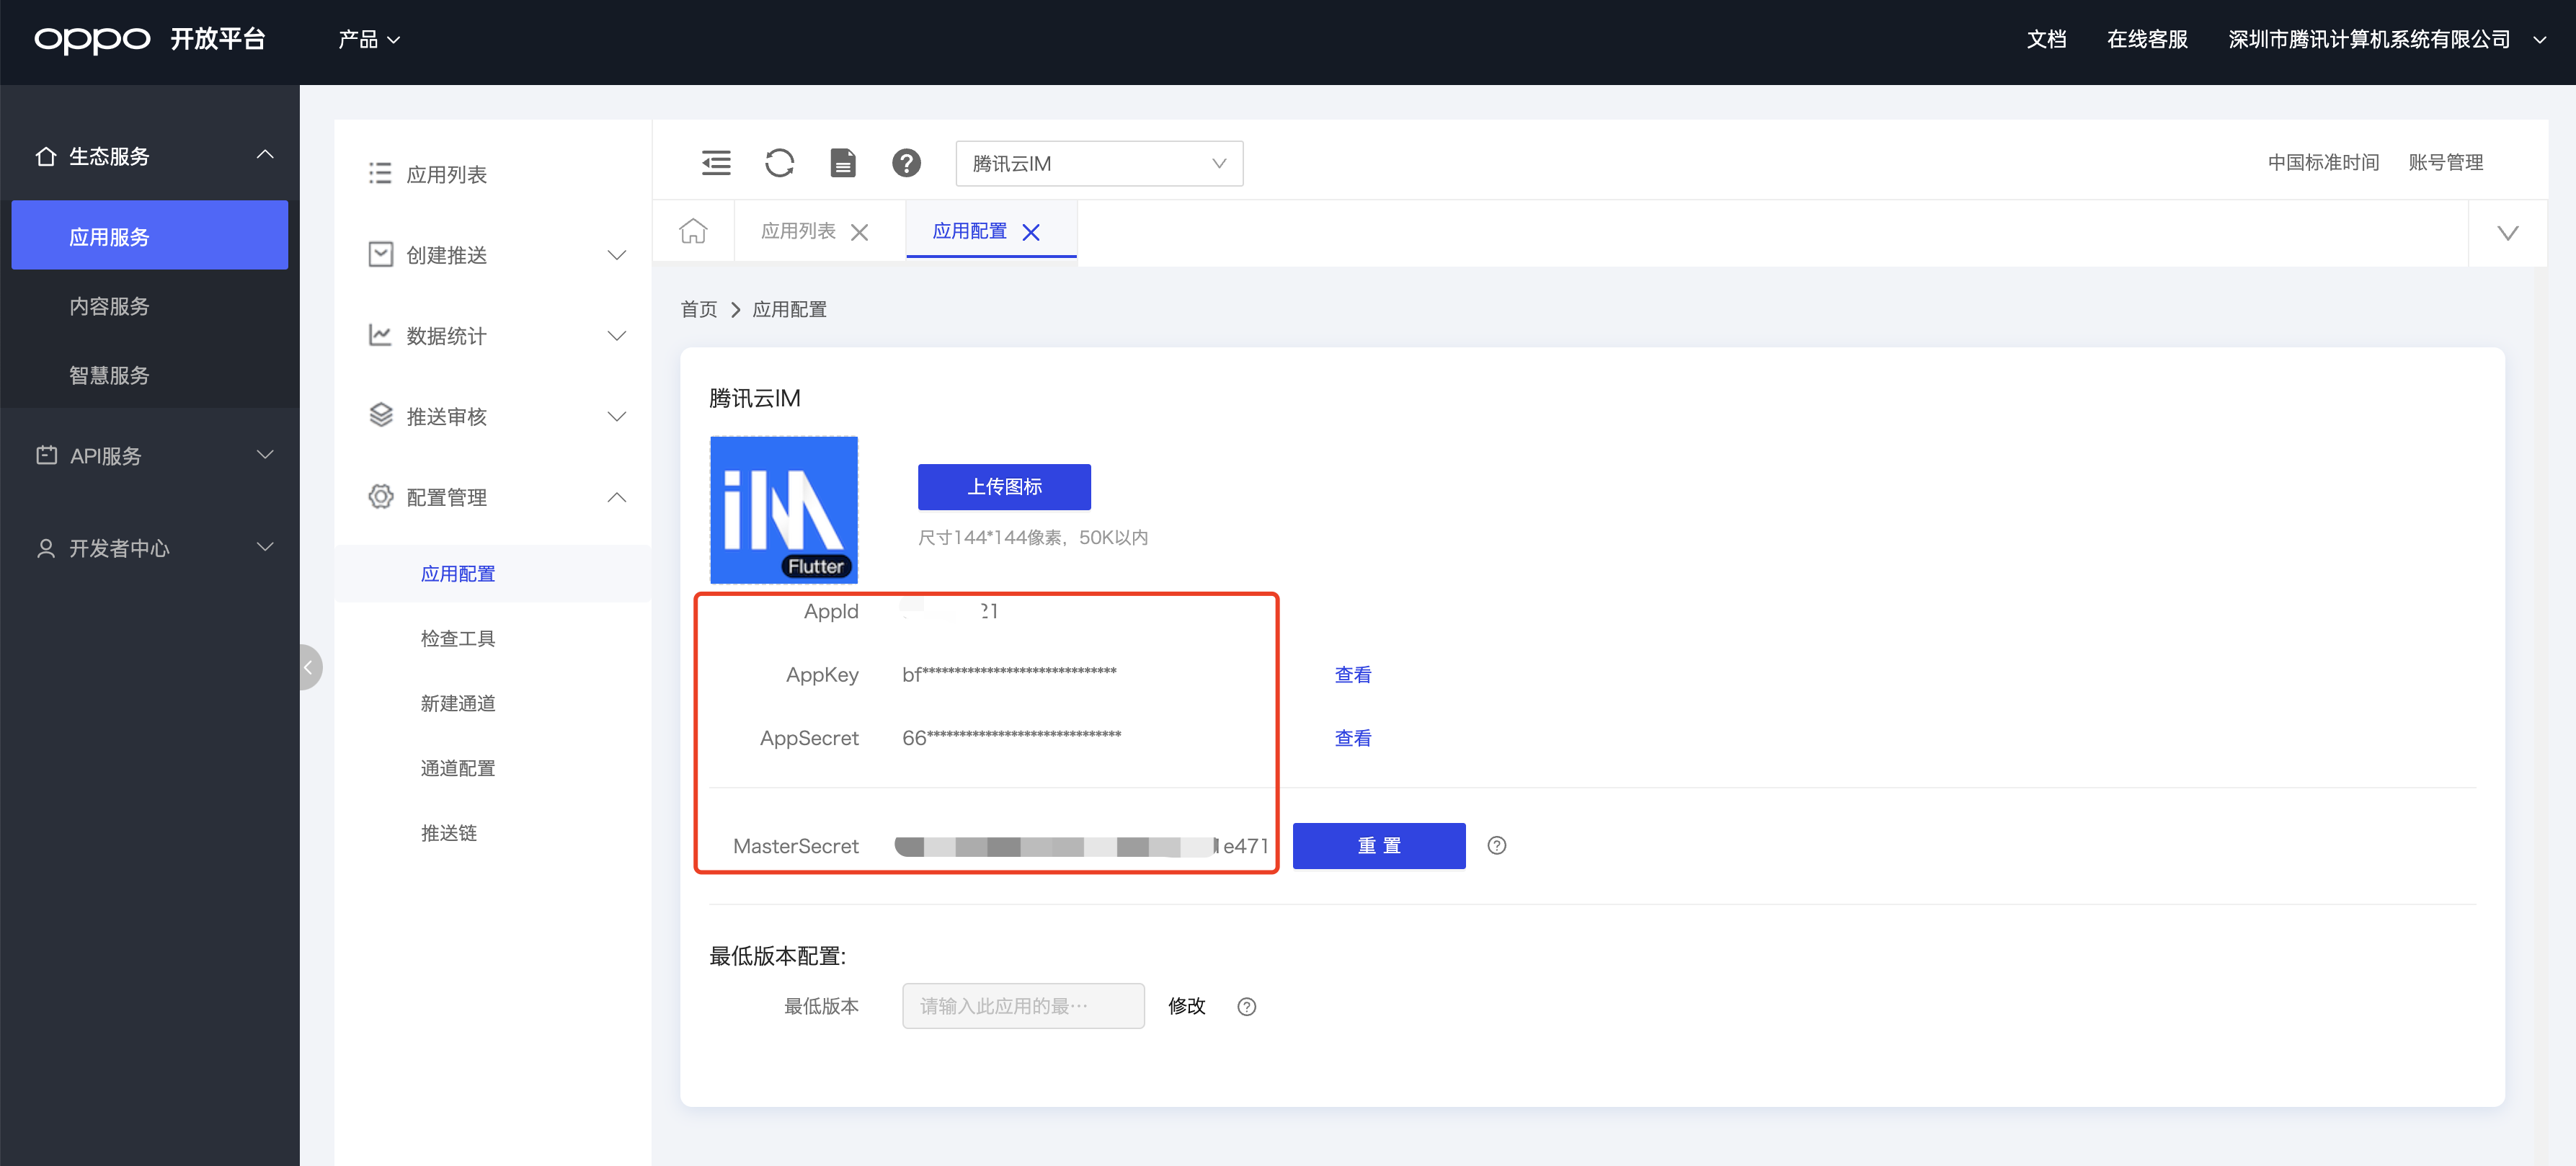The height and width of the screenshot is (1166, 2576).
Task: Click the API服务 icon
Action: click(46, 455)
